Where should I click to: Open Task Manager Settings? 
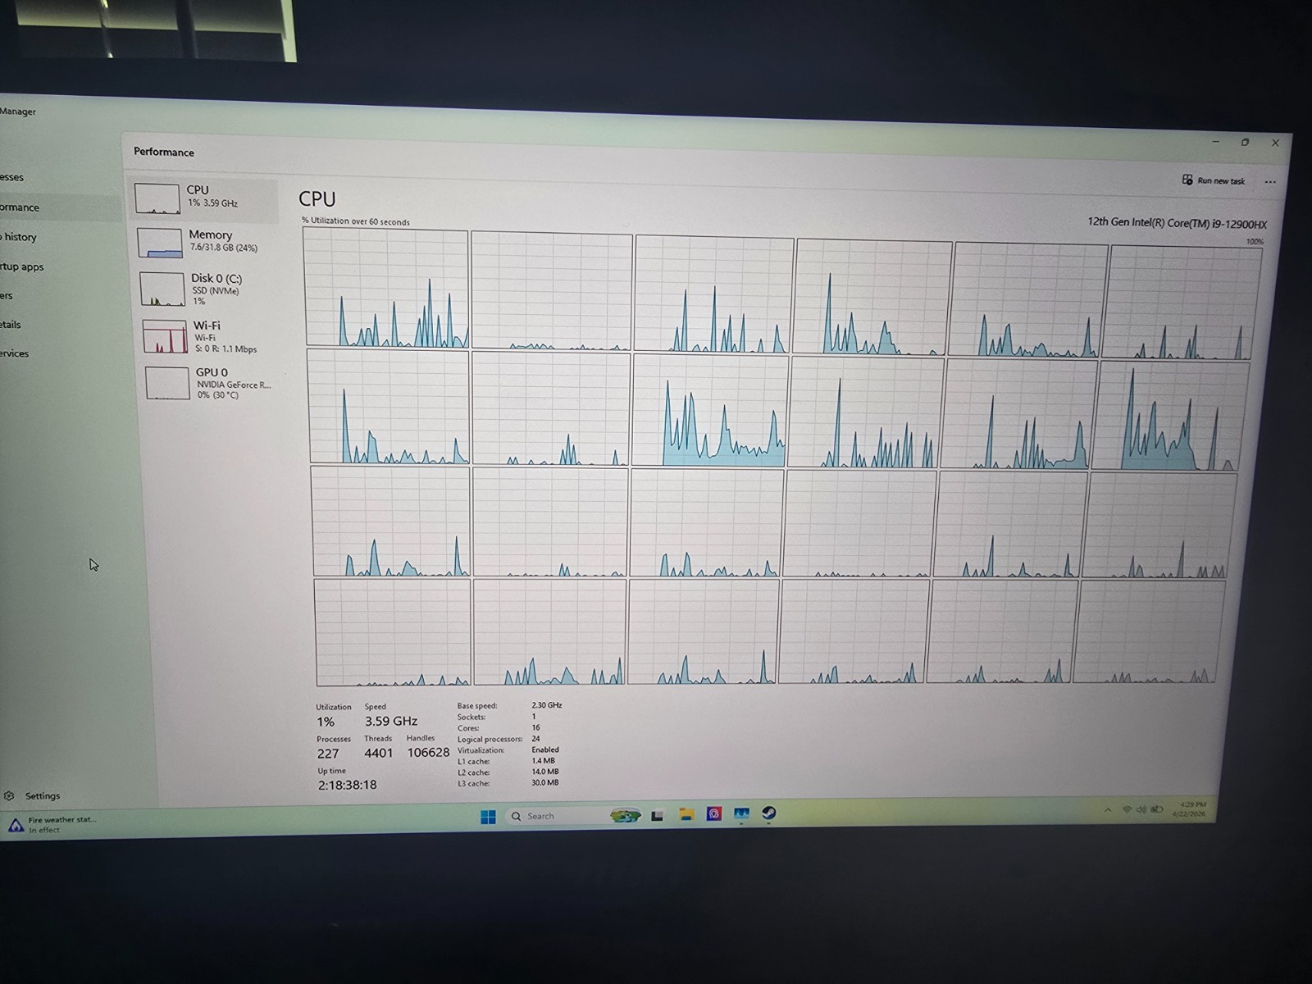click(x=33, y=795)
